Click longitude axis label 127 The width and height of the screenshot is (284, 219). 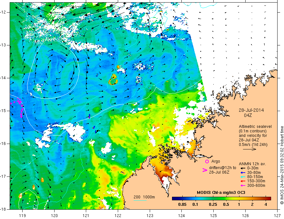click(x=277, y=216)
